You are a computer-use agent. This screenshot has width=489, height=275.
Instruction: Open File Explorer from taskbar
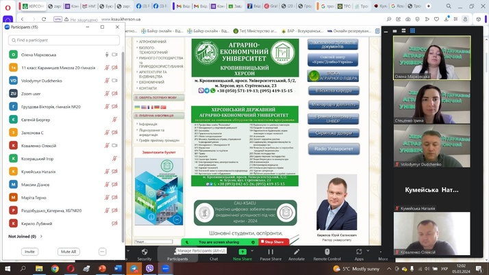(x=39, y=268)
